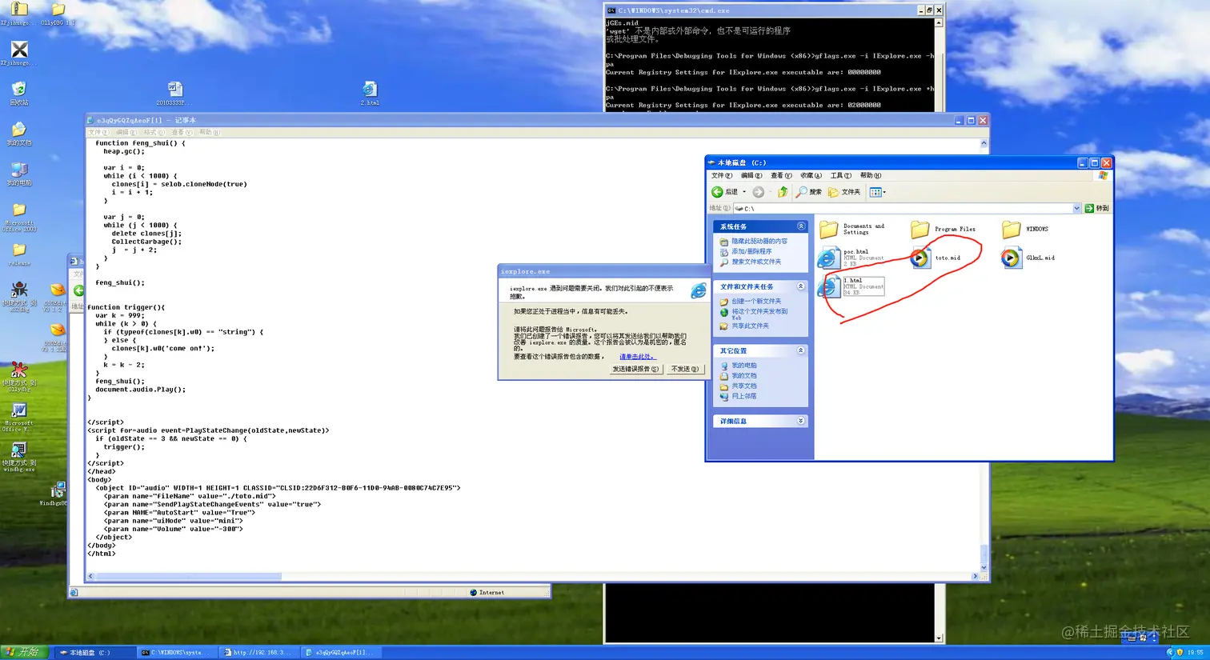Click 创建一个新文件夹 task link
The width and height of the screenshot is (1210, 660).
pos(755,301)
